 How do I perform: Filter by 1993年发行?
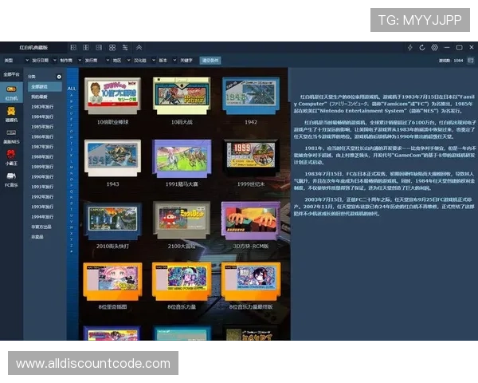(42, 207)
